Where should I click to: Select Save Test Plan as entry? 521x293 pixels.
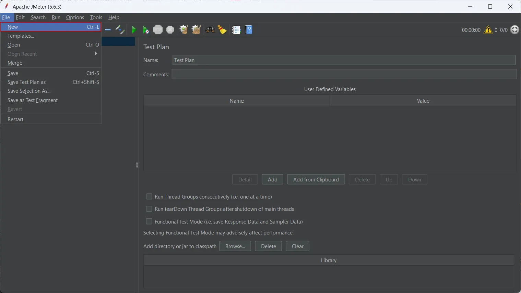(51, 82)
